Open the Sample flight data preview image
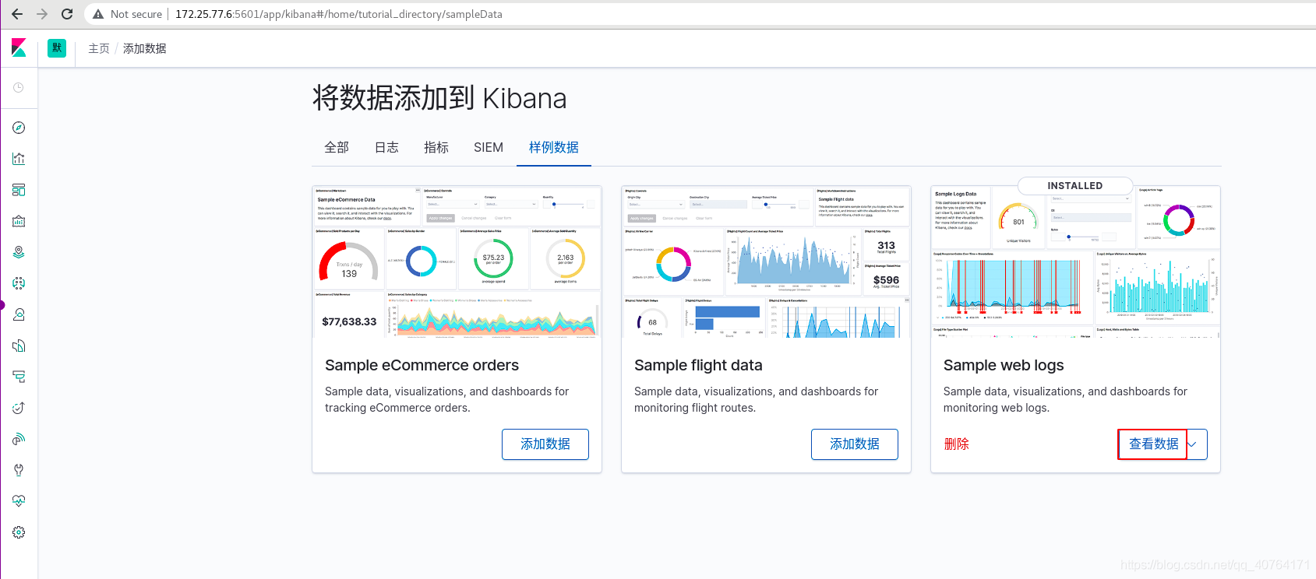Image resolution: width=1316 pixels, height=579 pixels. 766,261
